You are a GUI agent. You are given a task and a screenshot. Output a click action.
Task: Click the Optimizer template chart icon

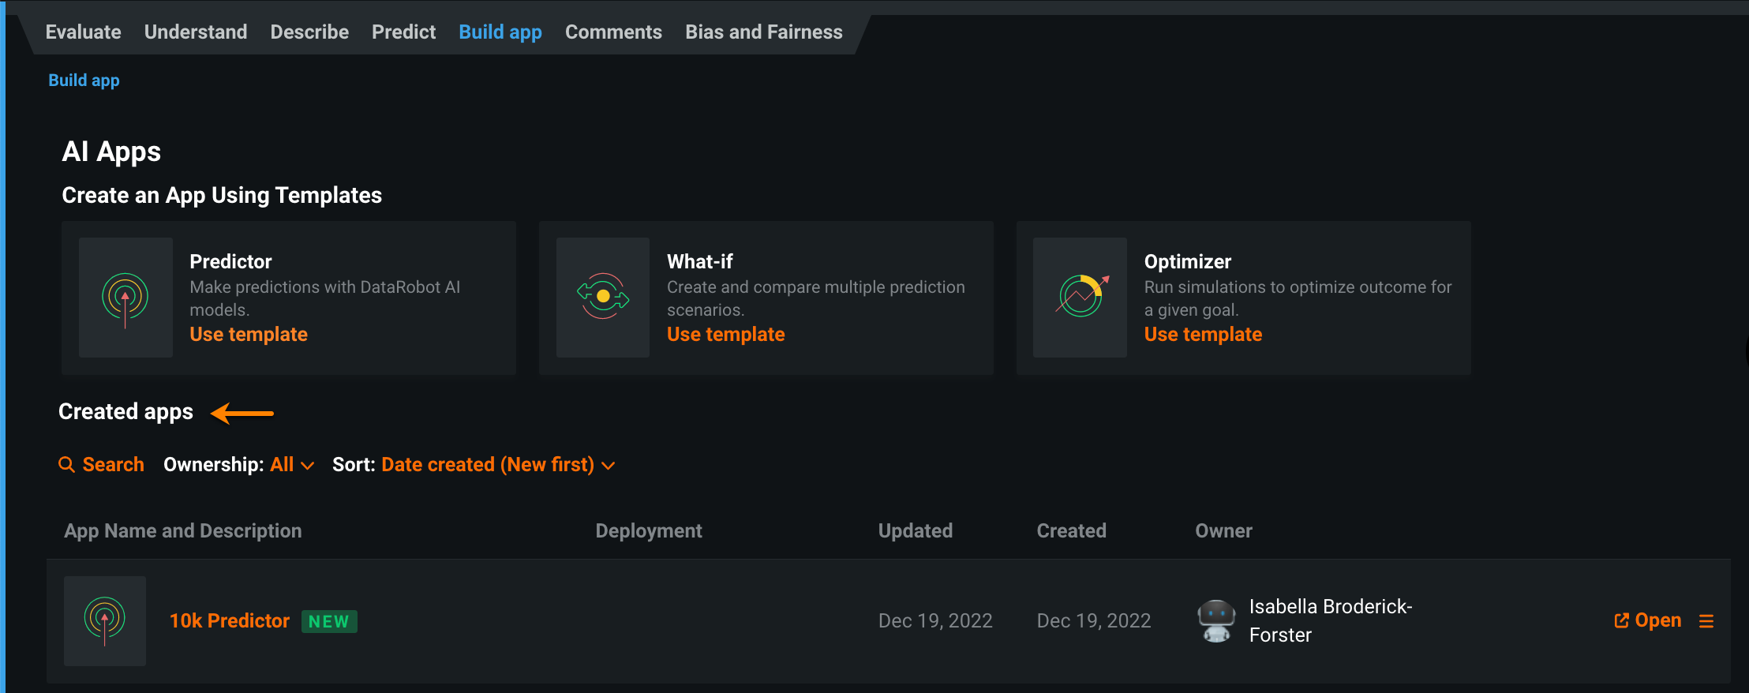point(1080,297)
